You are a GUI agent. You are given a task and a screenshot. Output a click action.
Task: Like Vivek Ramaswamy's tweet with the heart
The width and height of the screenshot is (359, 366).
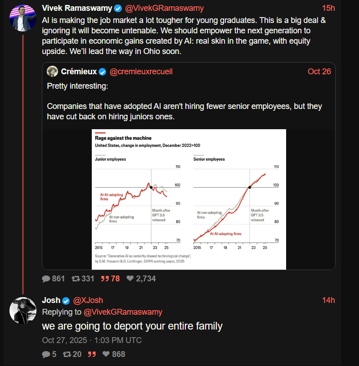130,279
